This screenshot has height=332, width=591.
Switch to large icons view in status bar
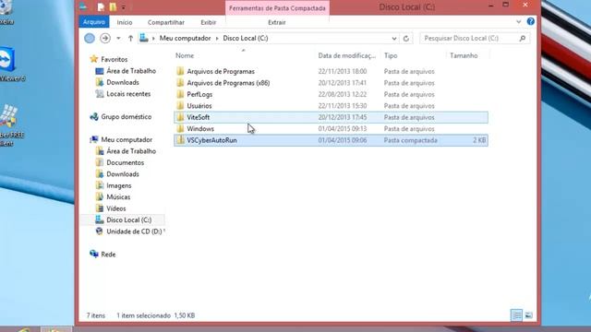point(529,315)
